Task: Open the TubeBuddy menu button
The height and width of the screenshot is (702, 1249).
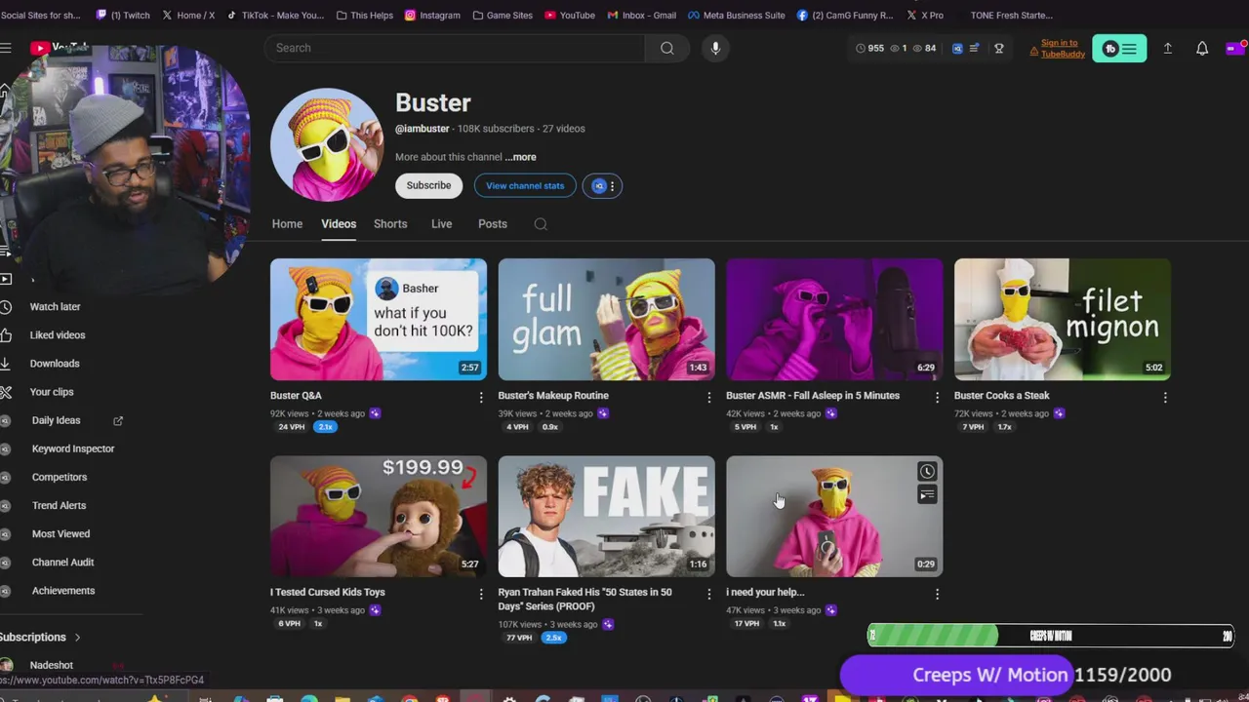Action: (1119, 49)
